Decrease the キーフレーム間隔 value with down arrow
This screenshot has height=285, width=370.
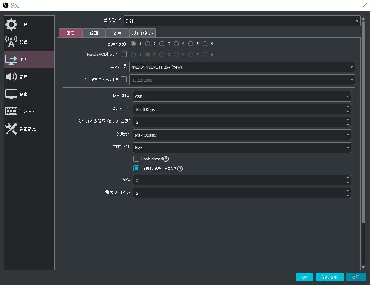pos(348,125)
